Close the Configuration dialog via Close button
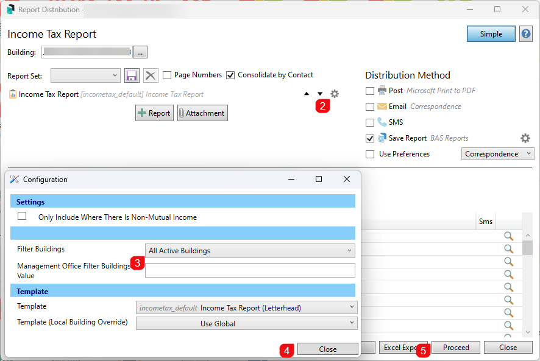This screenshot has height=361, width=540. click(327, 349)
